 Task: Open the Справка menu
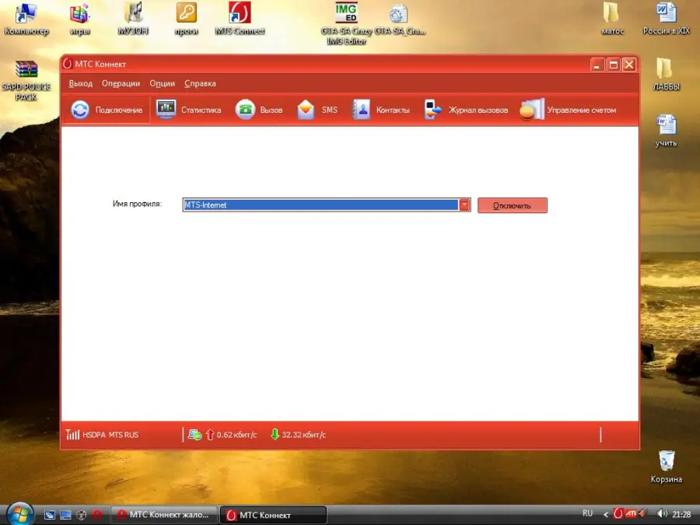pos(200,83)
